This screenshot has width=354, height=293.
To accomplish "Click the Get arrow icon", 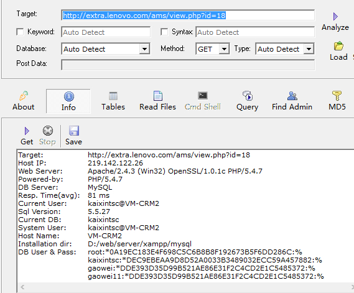I will pos(27,131).
